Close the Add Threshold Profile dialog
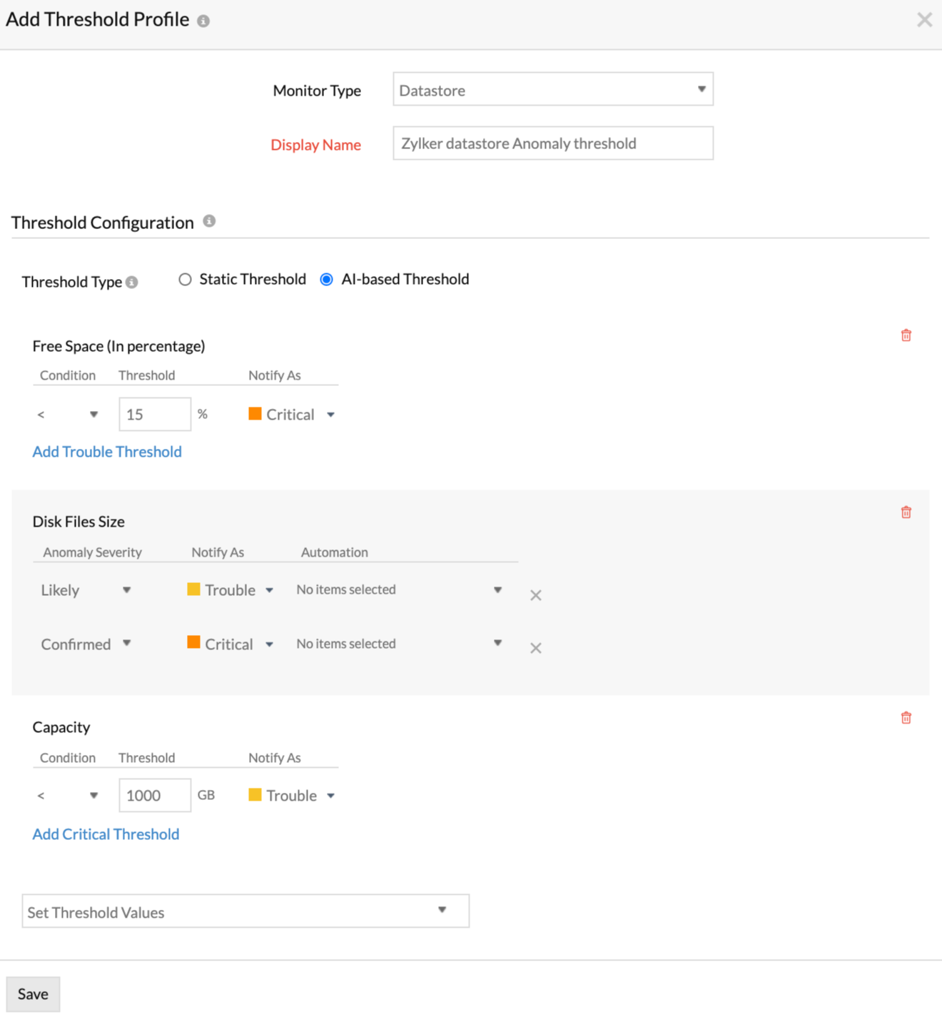 click(x=924, y=19)
